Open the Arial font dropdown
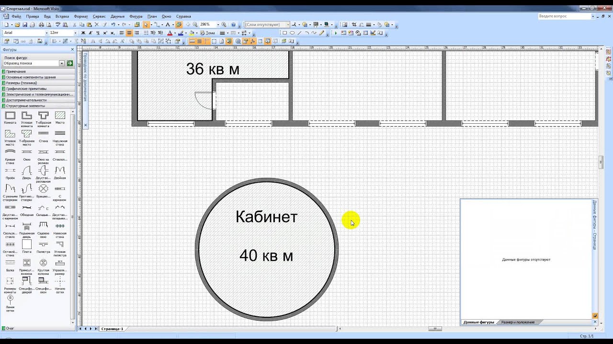Image resolution: width=613 pixels, height=344 pixels. pos(47,33)
